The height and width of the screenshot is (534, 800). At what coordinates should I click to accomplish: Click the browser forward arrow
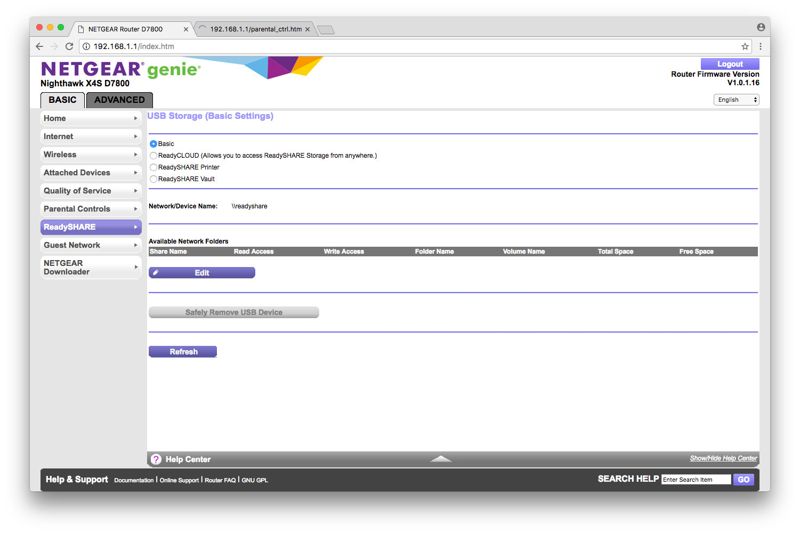[54, 46]
